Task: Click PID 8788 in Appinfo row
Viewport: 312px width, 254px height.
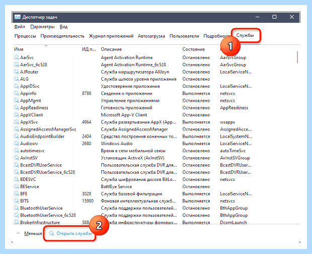Action: tap(87, 93)
